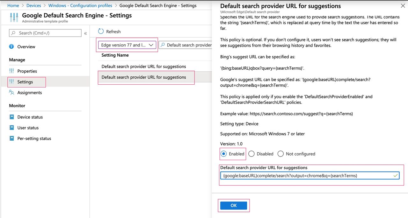408x218 pixels.
Task: Select the Disabled radio button
Action: [x=251, y=154]
